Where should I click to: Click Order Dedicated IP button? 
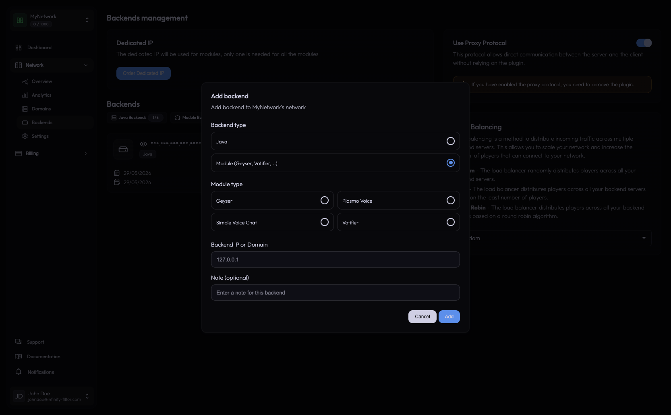(143, 73)
